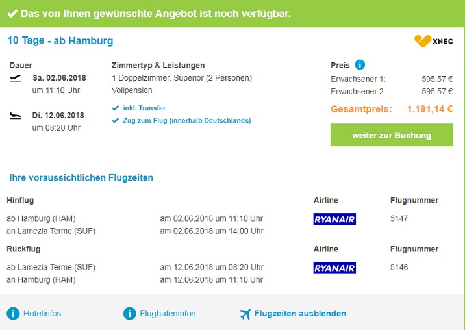465x330 pixels.
Task: Open the Flughafeninfos link
Action: 168,314
